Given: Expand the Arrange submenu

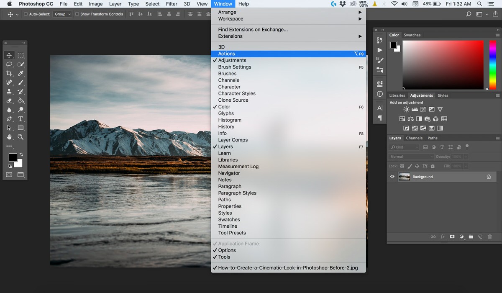Looking at the screenshot, I should pos(288,12).
